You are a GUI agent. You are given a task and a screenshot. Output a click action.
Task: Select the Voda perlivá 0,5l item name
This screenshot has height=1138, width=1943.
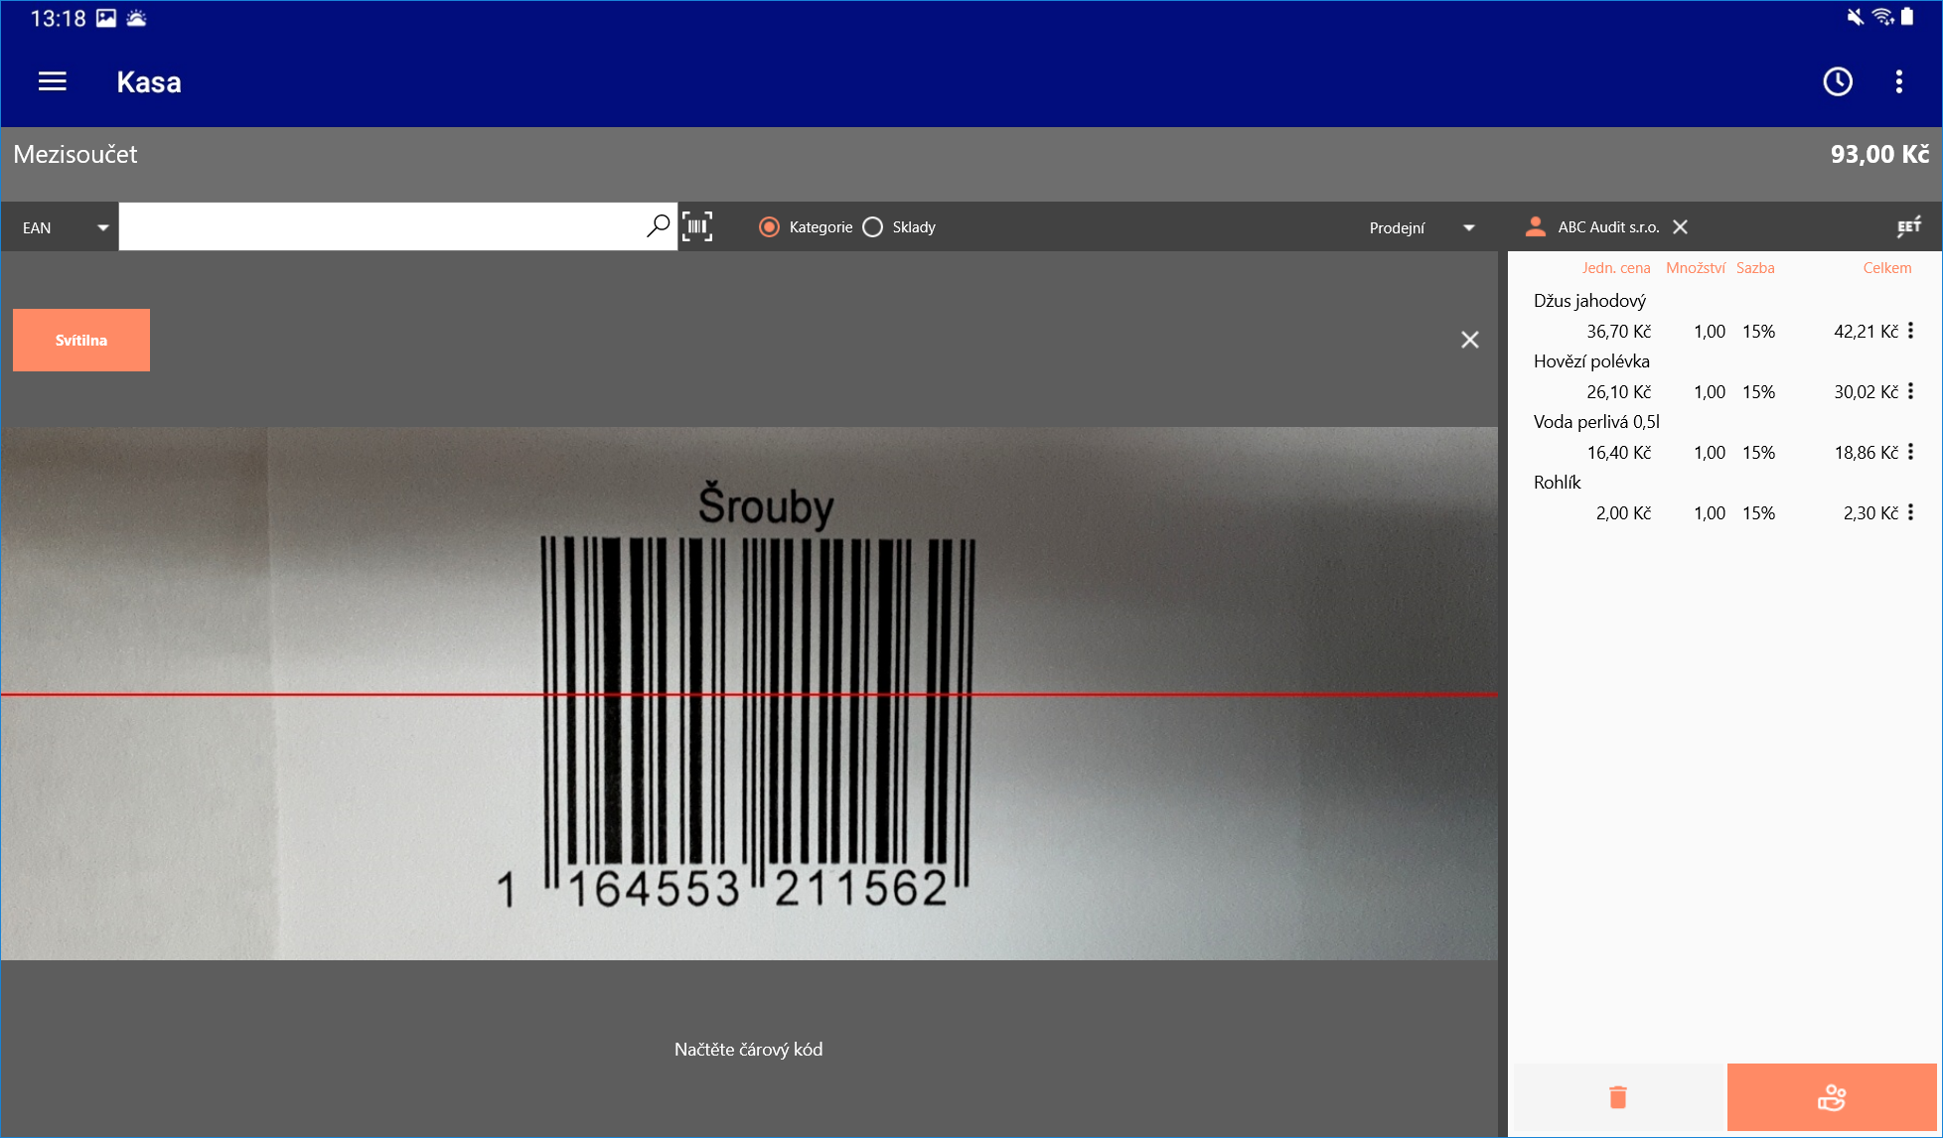pos(1596,421)
